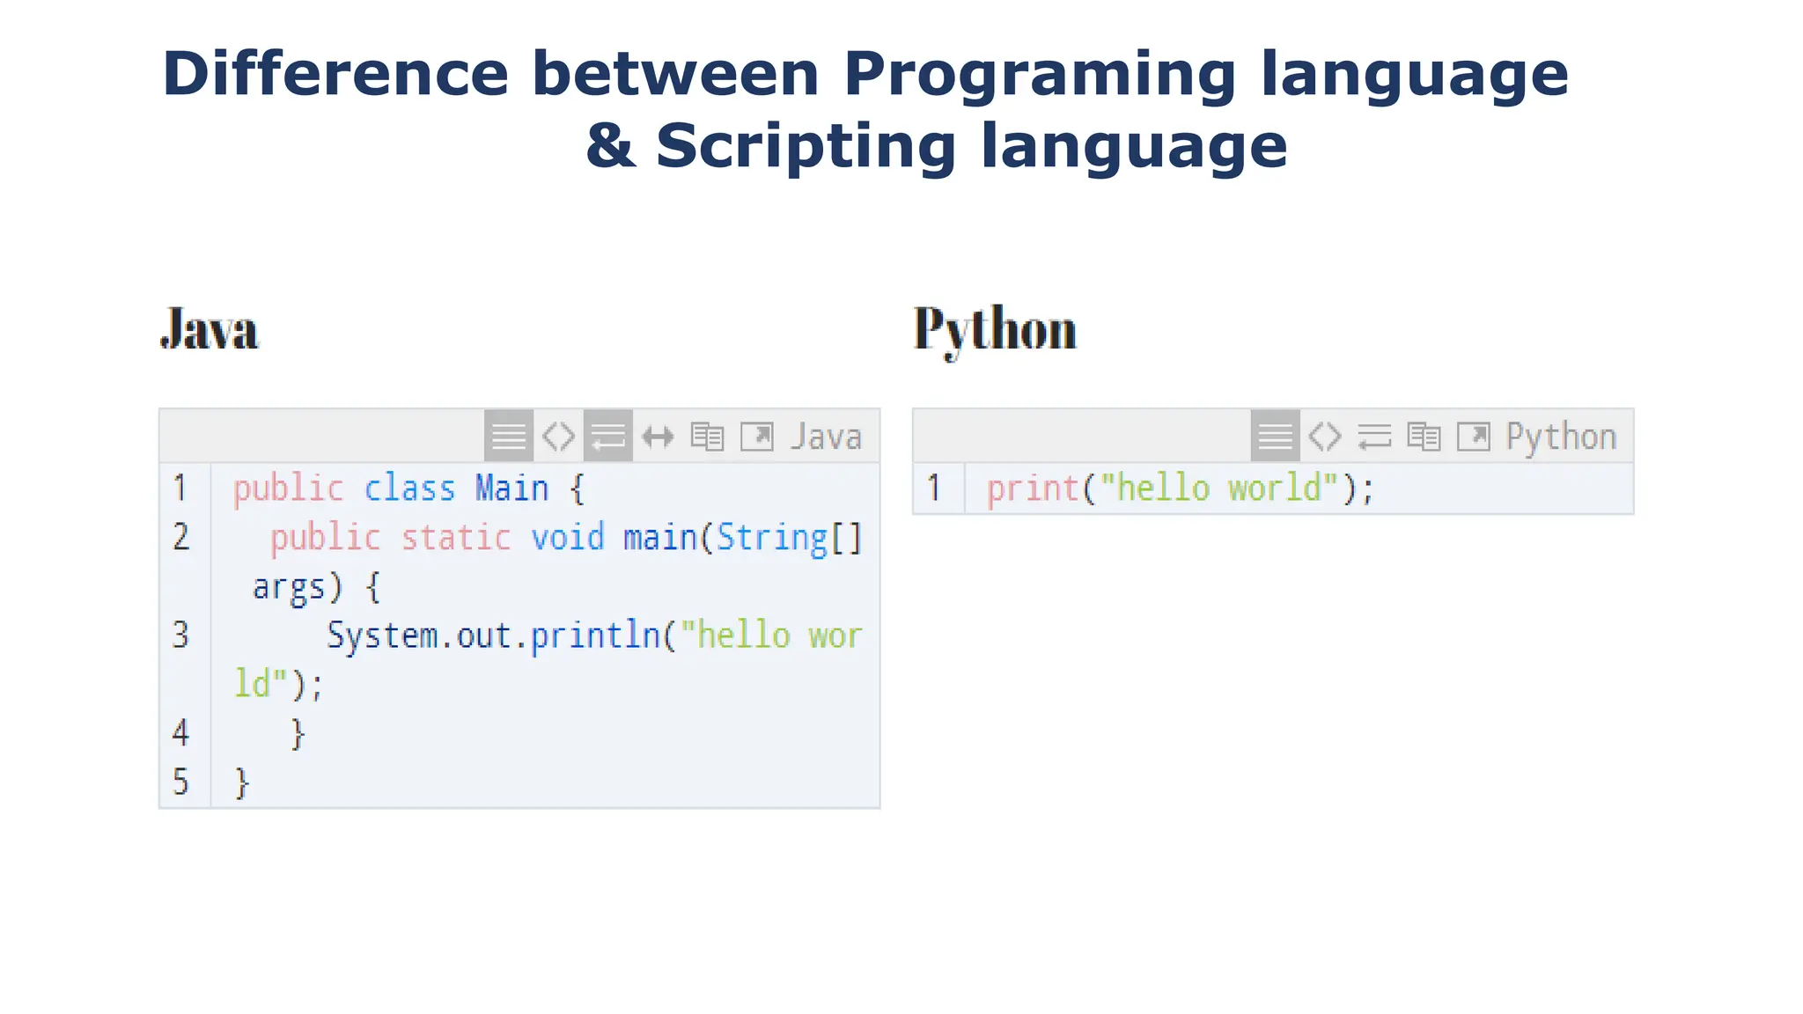The width and height of the screenshot is (1803, 1014).
Task: Copy code from Python code box
Action: tap(1424, 436)
